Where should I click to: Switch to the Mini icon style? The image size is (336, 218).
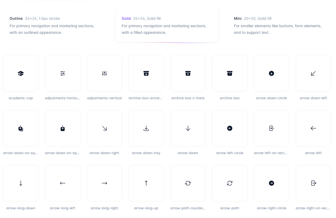click(279, 25)
